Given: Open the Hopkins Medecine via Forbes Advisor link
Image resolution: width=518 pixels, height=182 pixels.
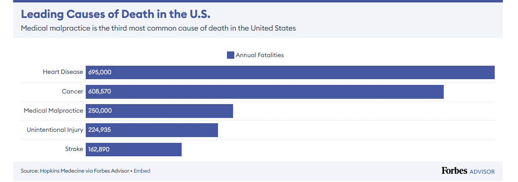Looking at the screenshot, I should coord(84,171).
